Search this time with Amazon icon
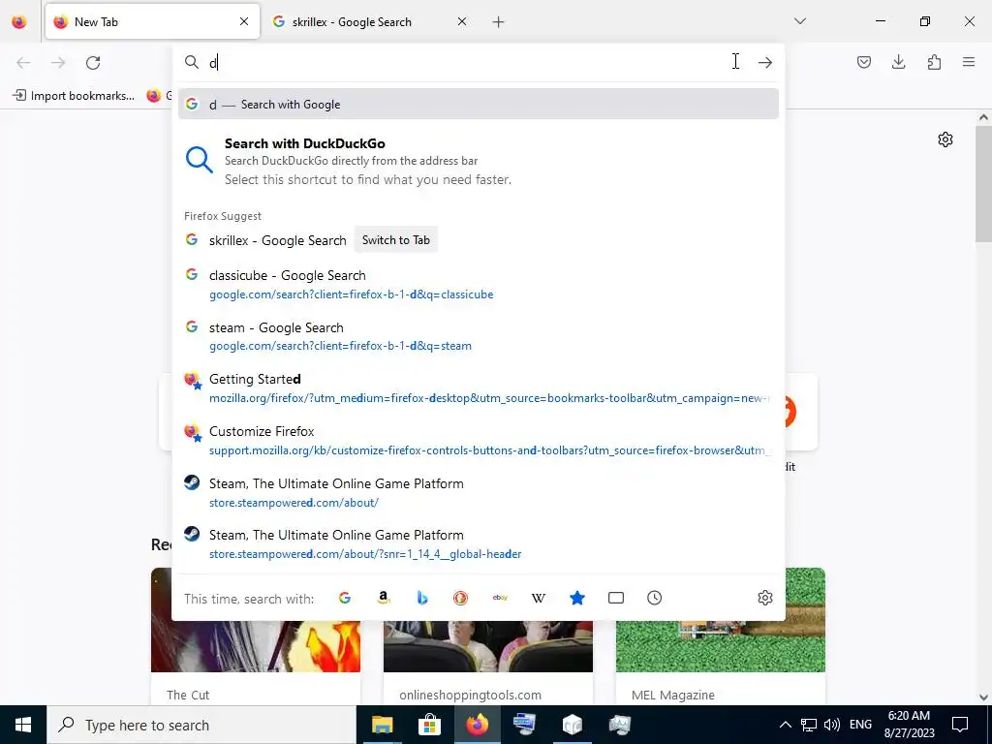This screenshot has width=992, height=744. point(384,598)
